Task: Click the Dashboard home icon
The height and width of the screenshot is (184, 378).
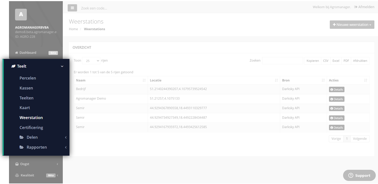Action: (x=17, y=53)
